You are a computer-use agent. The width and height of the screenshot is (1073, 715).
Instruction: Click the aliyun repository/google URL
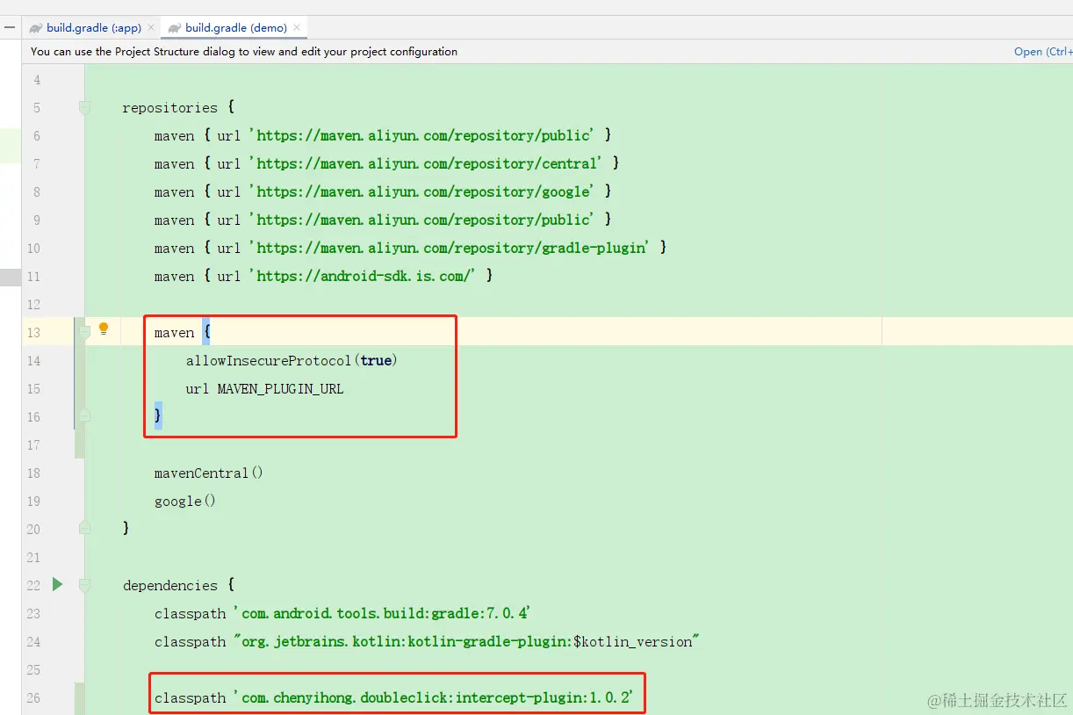tap(421, 191)
